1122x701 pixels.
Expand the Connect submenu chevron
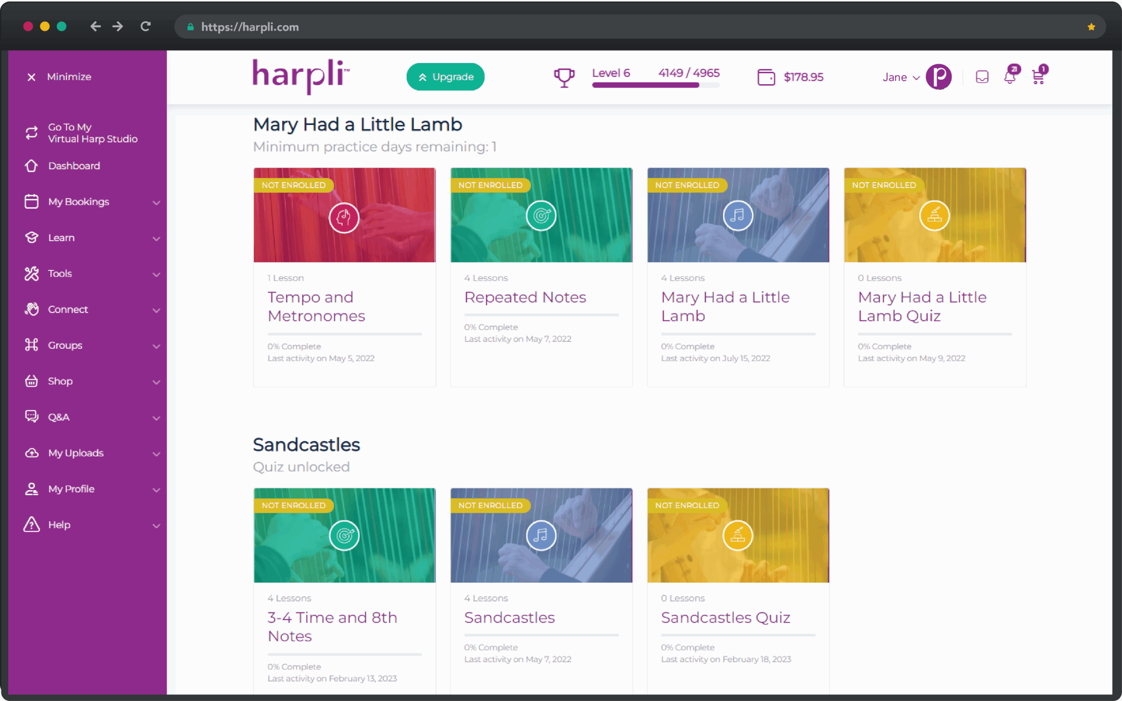coord(156,311)
